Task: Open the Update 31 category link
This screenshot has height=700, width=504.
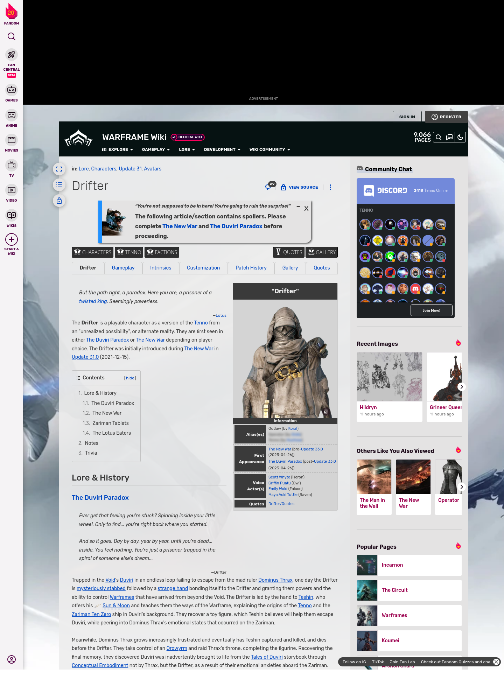Action: pyautogui.click(x=130, y=169)
